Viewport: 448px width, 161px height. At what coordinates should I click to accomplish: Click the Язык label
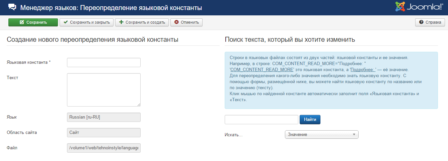12,117
